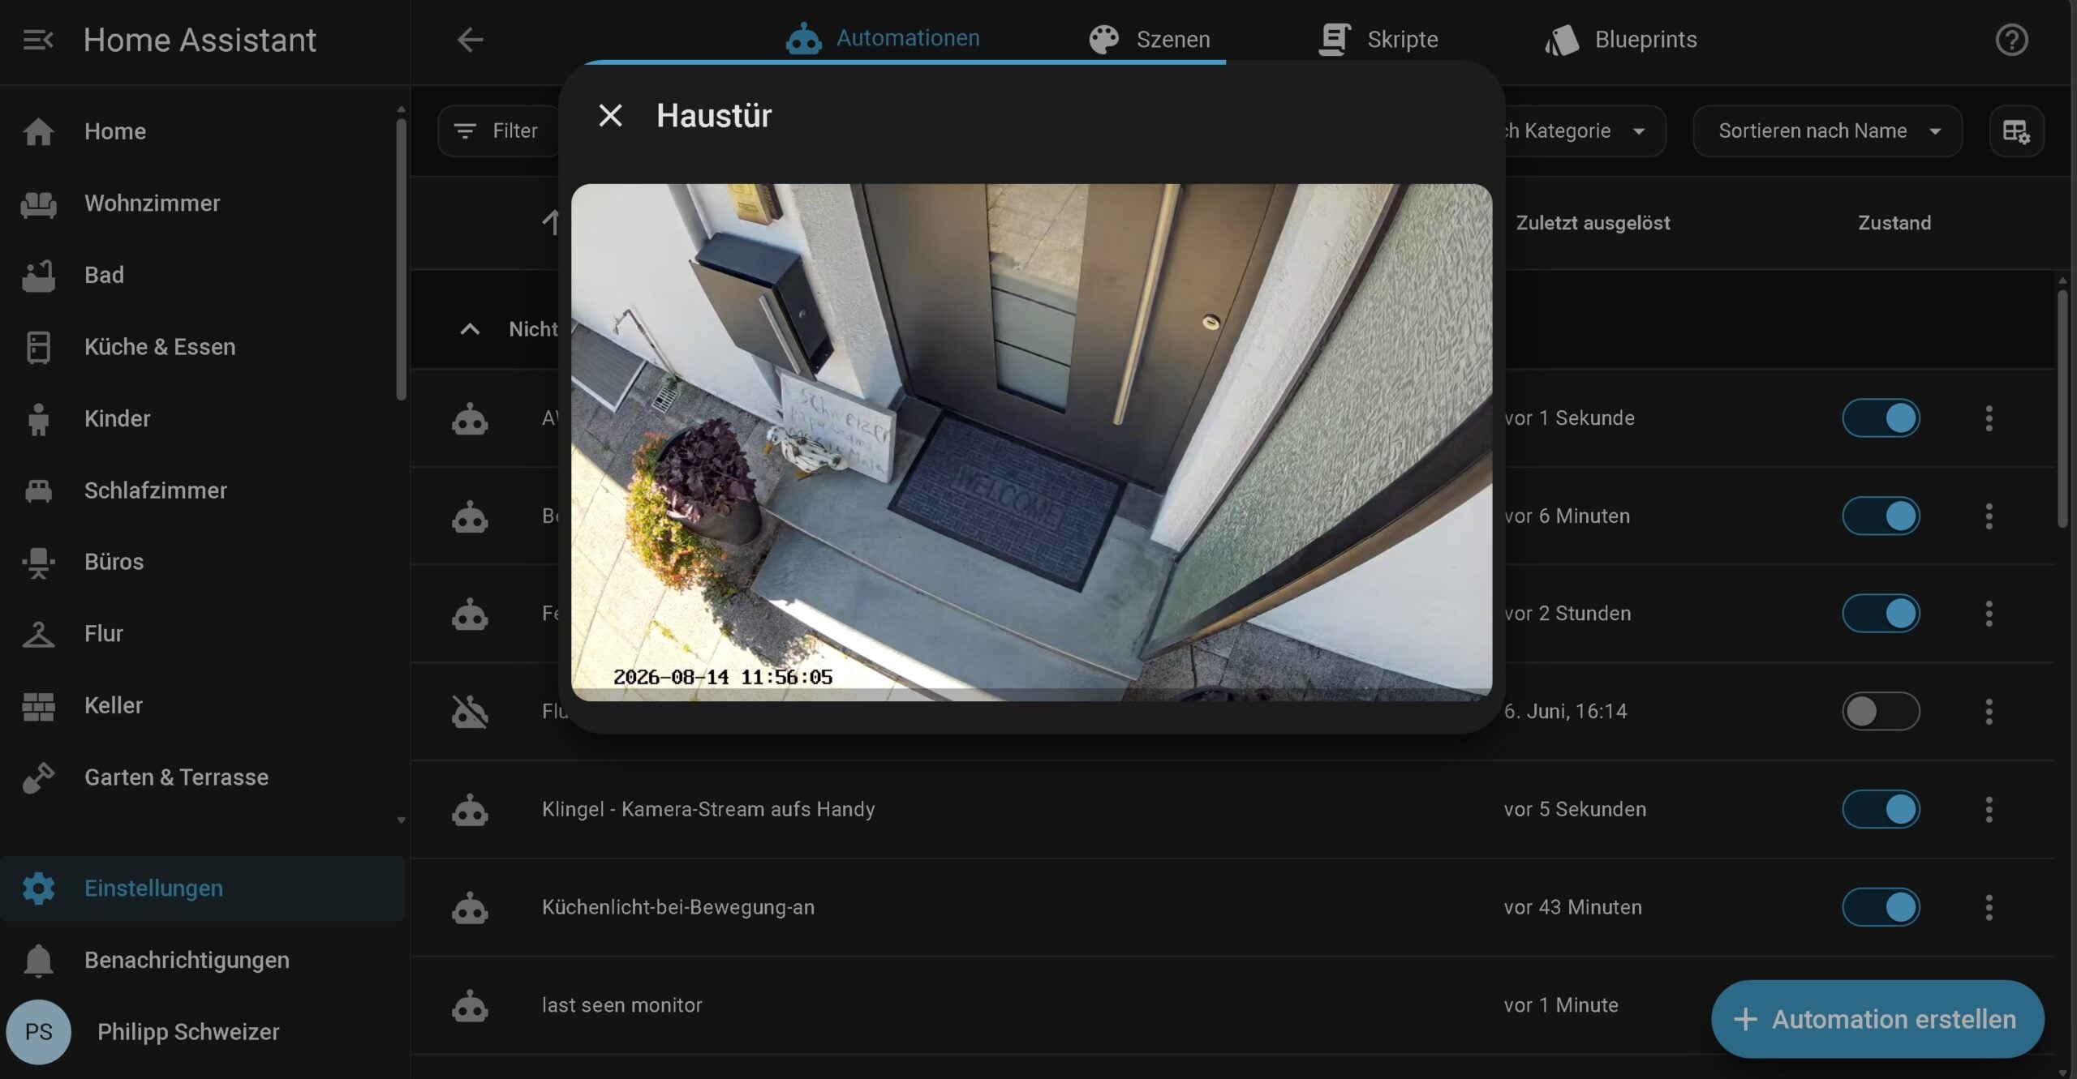This screenshot has height=1079, width=2077.
Task: Collapse the sidebar with the hamburger menu icon
Action: point(38,40)
